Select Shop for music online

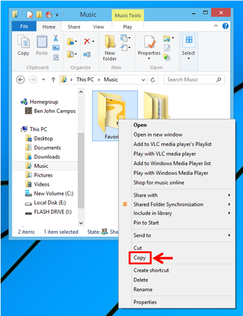[x=158, y=183]
